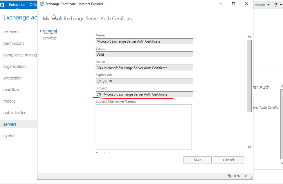Go to the recipients navigation link

(12, 32)
